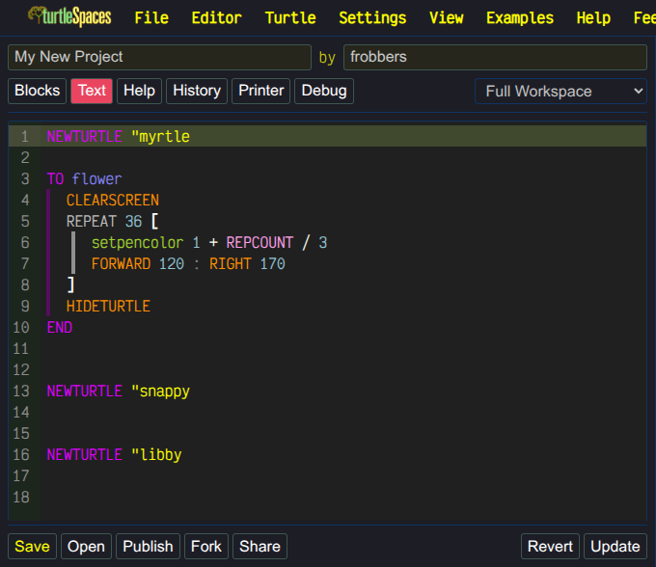Revert the code changes

click(550, 546)
